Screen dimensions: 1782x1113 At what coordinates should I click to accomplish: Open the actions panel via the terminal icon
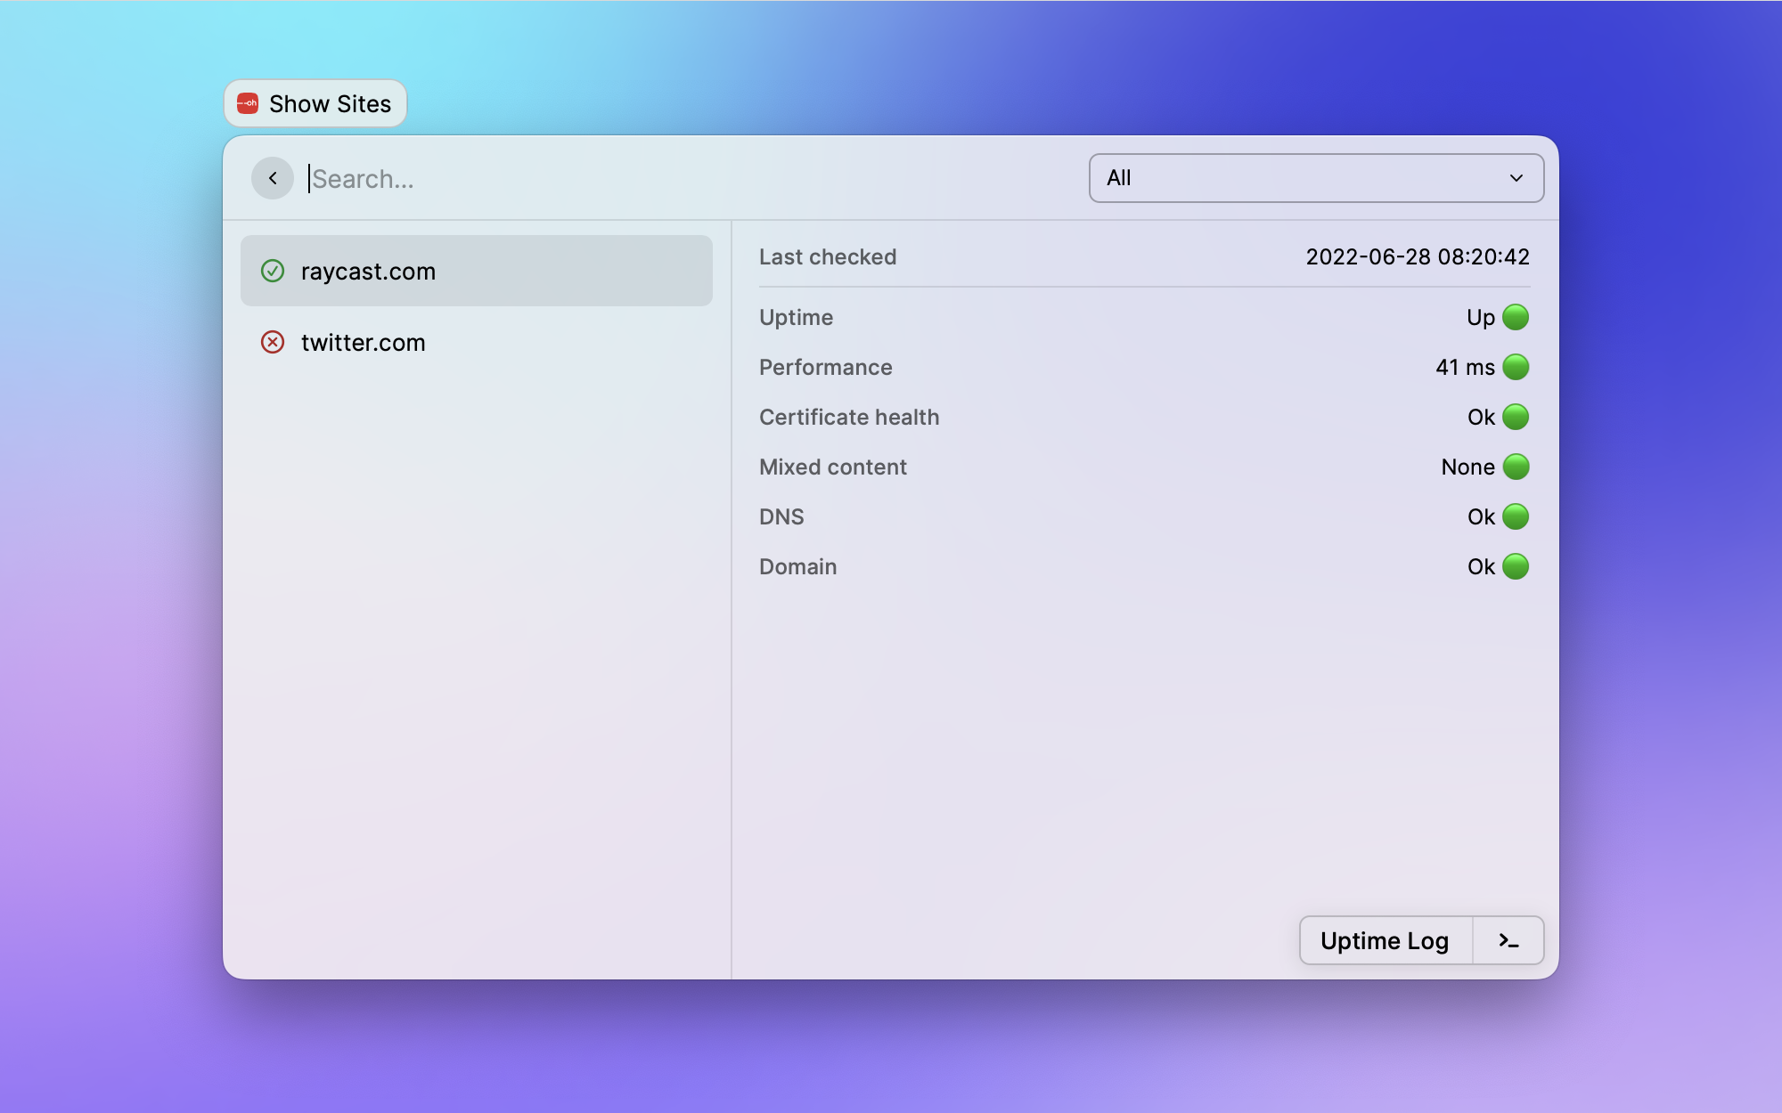[1508, 940]
